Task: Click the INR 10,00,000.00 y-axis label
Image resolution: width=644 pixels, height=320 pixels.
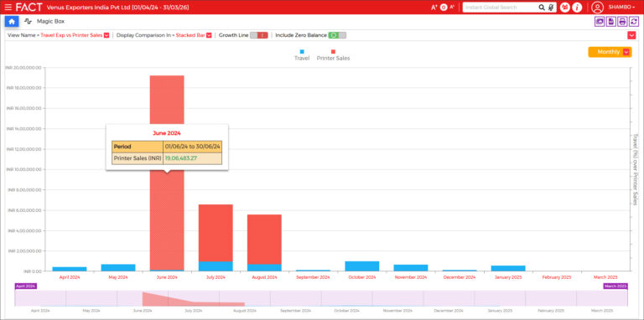Action: [x=23, y=169]
